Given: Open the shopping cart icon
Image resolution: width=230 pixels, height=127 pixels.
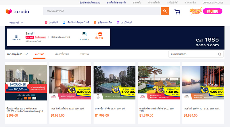Looking at the screenshot, I should click(177, 12).
